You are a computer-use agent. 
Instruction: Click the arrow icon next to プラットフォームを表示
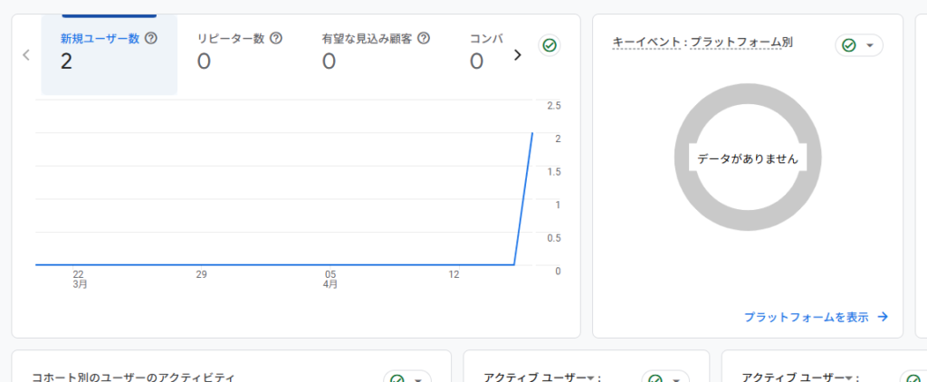tap(883, 317)
